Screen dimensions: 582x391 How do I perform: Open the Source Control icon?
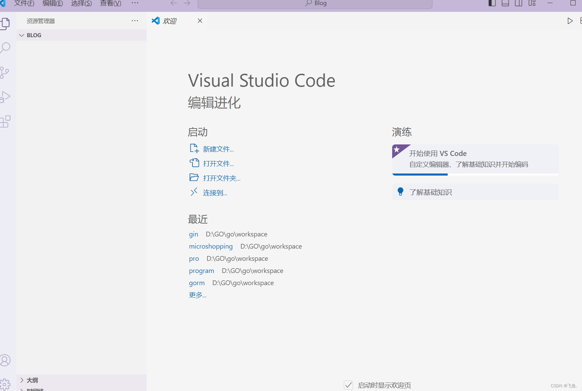tap(5, 72)
